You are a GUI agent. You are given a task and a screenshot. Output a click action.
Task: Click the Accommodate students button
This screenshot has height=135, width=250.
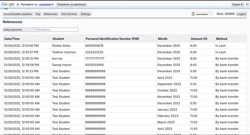point(18,14)
